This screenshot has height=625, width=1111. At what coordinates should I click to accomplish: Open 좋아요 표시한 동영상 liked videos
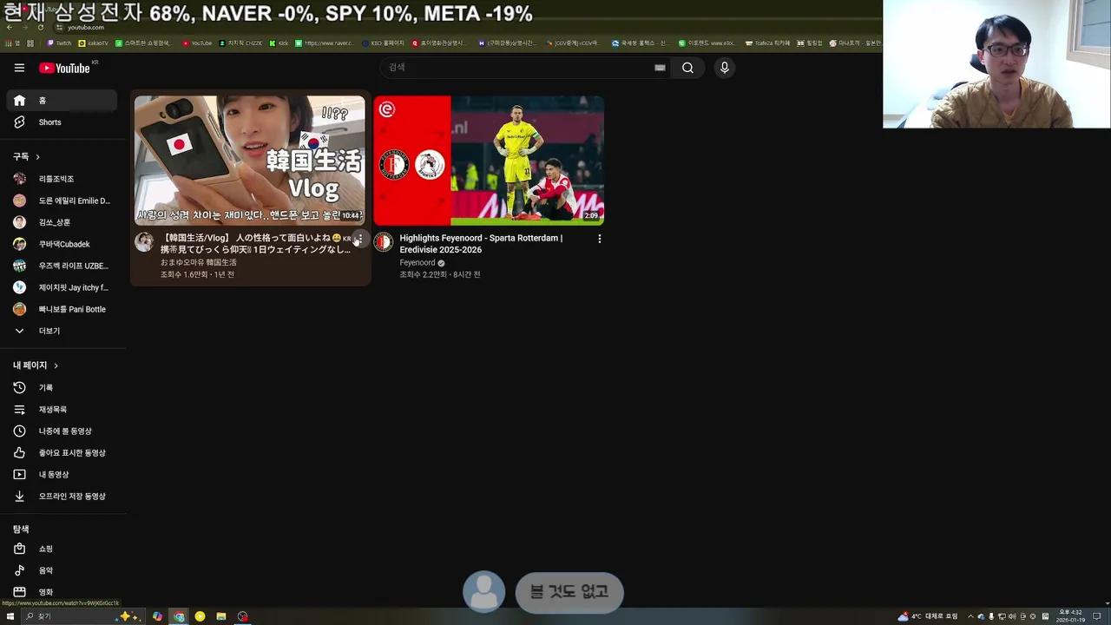pos(62,453)
